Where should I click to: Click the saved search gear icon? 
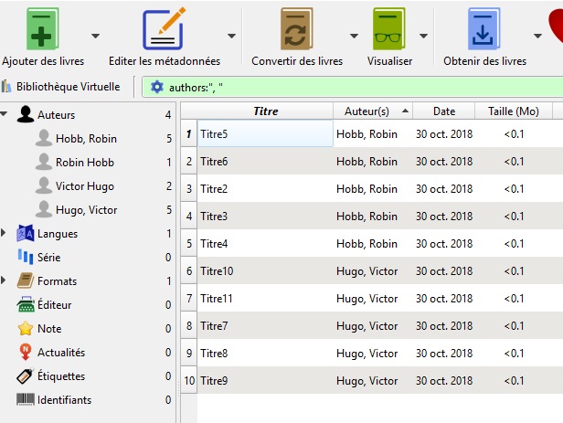click(x=156, y=87)
